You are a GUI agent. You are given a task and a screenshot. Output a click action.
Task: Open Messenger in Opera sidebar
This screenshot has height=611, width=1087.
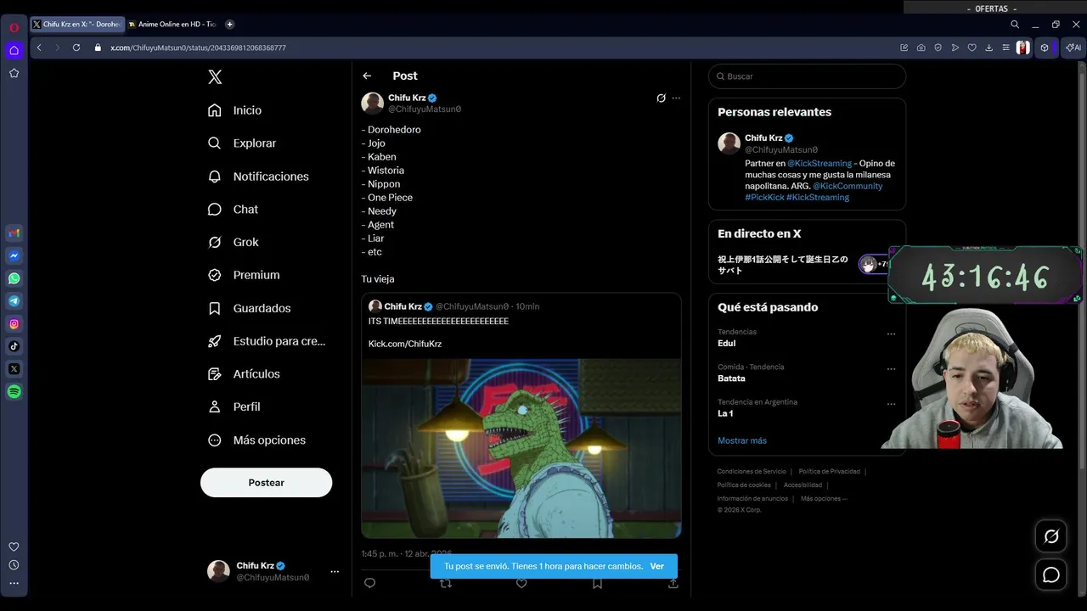(x=14, y=255)
